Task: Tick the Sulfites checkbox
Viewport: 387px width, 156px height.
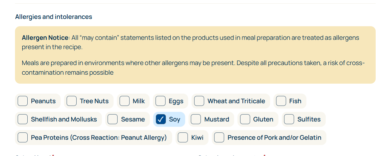Action: [x=289, y=119]
